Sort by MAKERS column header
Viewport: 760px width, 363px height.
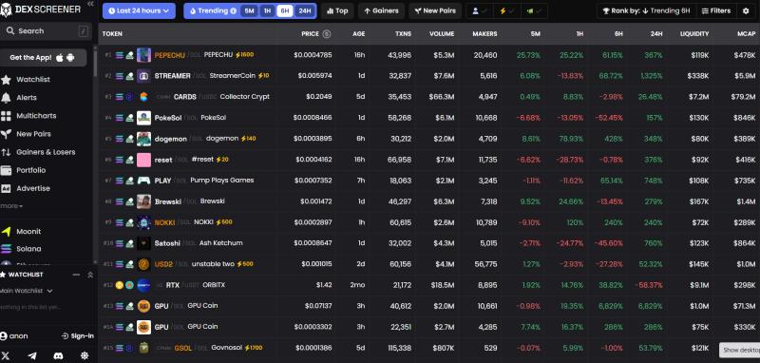tap(484, 34)
